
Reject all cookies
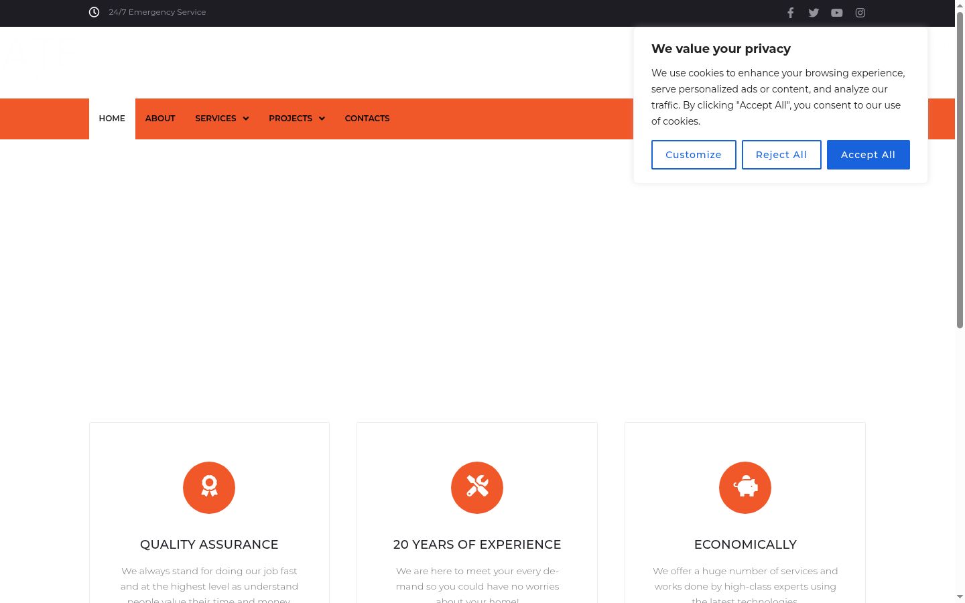(x=781, y=155)
